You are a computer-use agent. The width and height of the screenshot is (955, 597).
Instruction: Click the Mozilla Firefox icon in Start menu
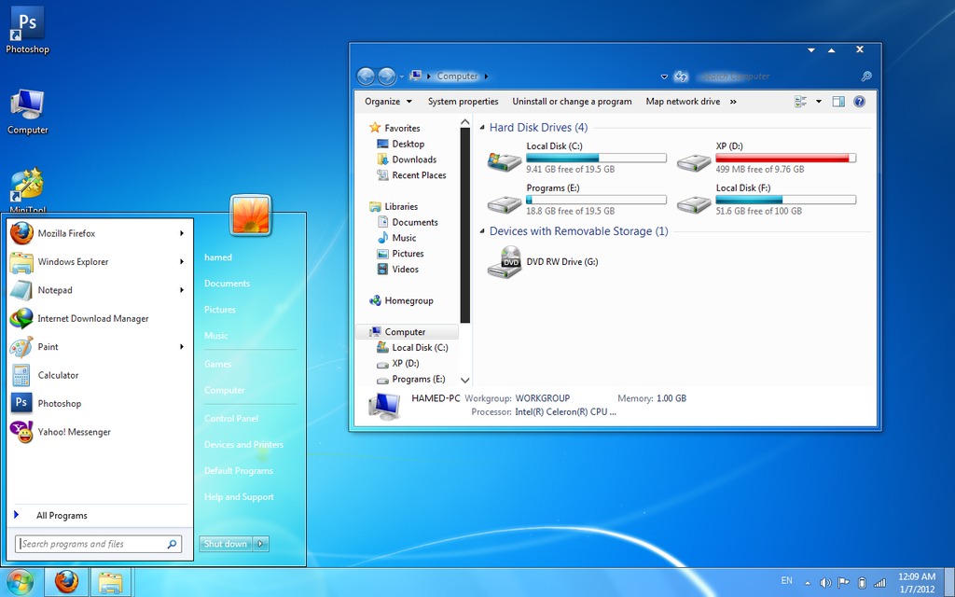(x=21, y=233)
